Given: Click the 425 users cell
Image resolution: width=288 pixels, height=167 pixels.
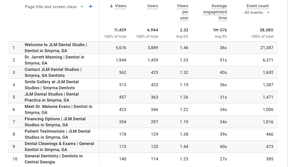Looking at the screenshot, I should point(154,72).
